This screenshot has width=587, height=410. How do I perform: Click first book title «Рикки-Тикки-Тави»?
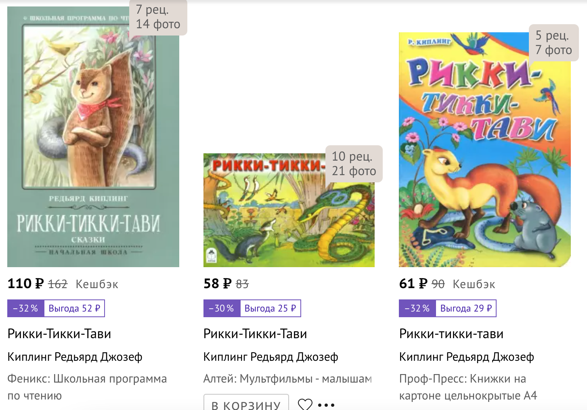point(59,334)
